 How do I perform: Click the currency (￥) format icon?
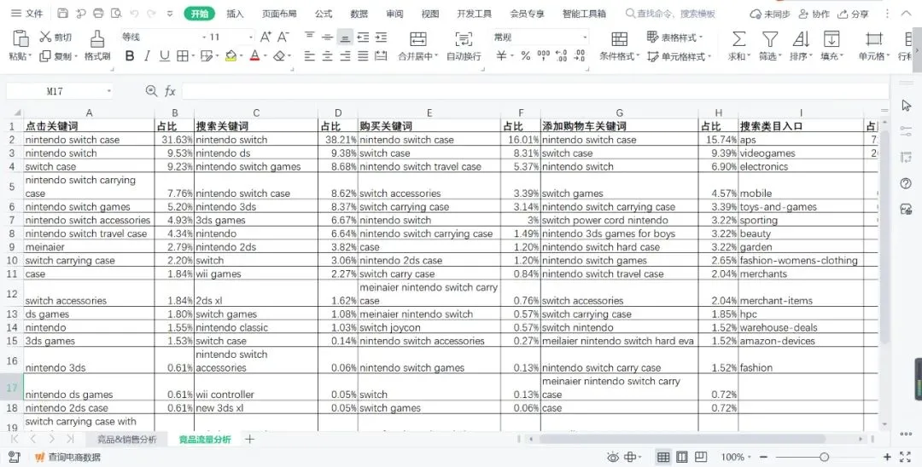point(501,55)
